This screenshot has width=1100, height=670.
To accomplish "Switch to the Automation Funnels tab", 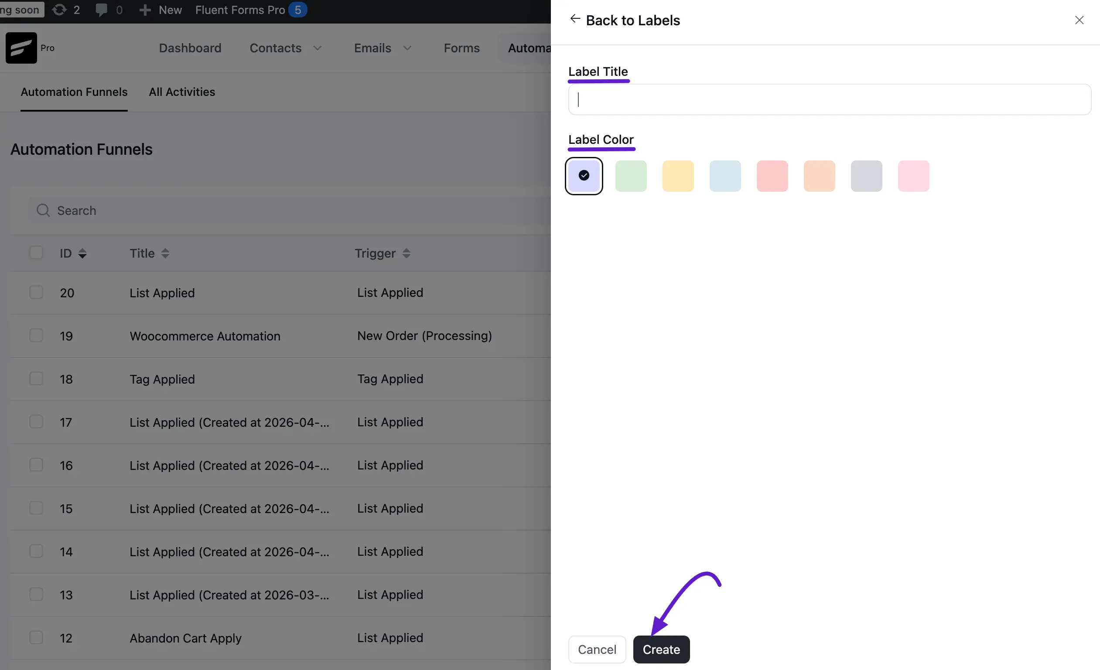I will click(74, 92).
